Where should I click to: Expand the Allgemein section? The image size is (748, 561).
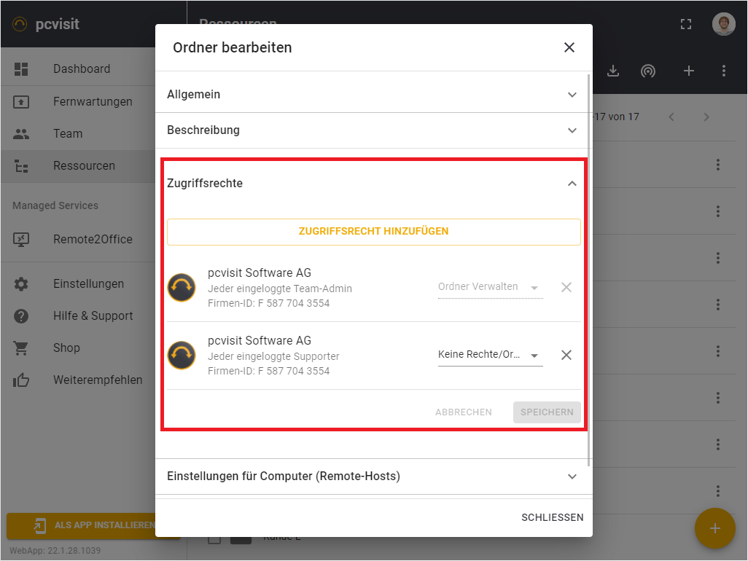coord(372,95)
